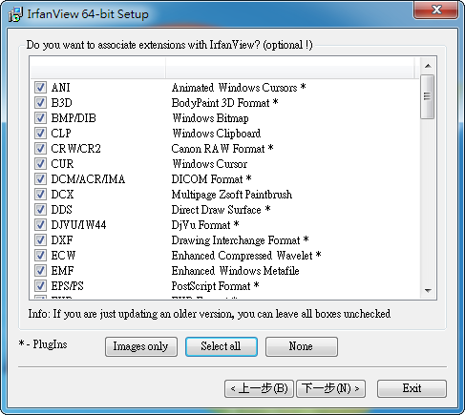Click the Images only button
This screenshot has width=465, height=415.
(x=141, y=346)
